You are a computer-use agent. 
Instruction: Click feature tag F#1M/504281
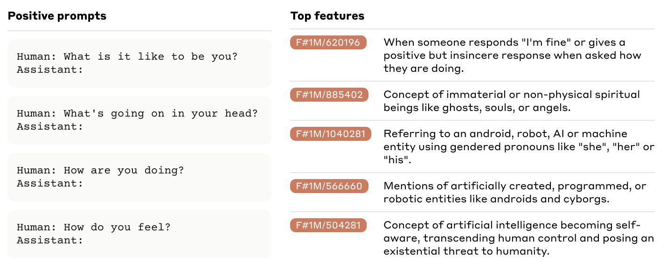[328, 225]
